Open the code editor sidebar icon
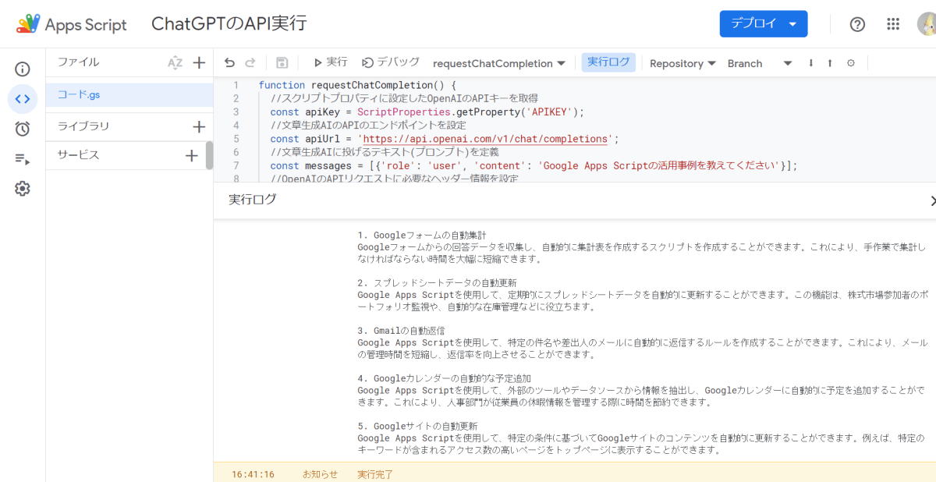Screen dimensions: 936x482 pos(23,99)
